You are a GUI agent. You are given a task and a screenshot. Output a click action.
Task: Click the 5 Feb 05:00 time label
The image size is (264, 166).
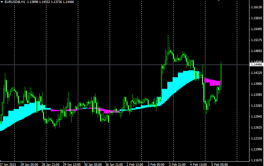click(220, 164)
